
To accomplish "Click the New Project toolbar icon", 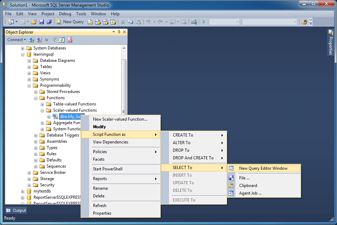I will click(x=11, y=22).
